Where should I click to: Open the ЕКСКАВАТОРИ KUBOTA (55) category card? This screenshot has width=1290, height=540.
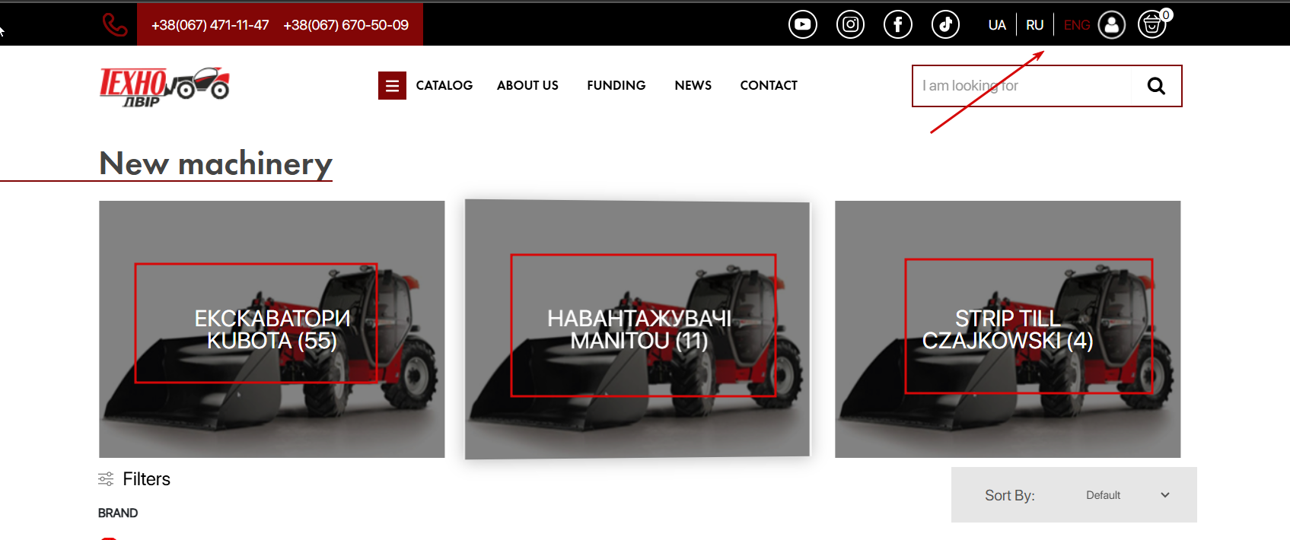272,329
